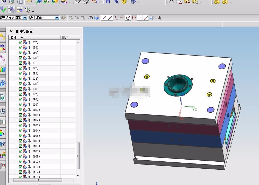Click the Constraint Navigator sidebar icon
259x185 pixels.
coord(3,47)
